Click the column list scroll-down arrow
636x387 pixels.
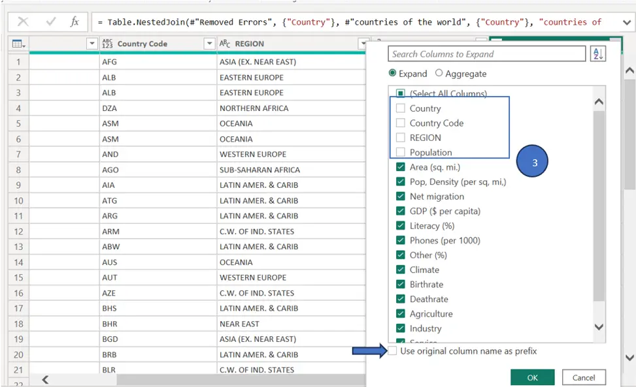pos(599,327)
